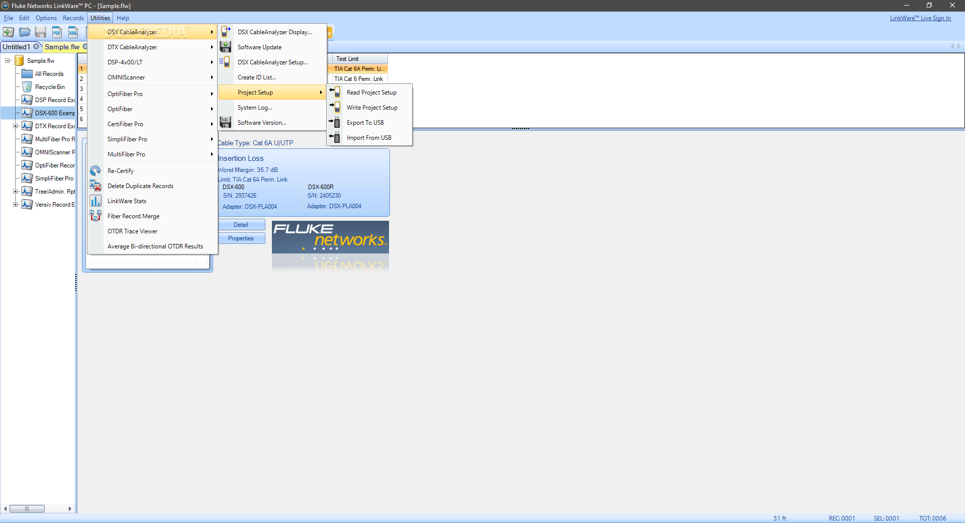
Task: Open the File menu
Action: click(9, 18)
